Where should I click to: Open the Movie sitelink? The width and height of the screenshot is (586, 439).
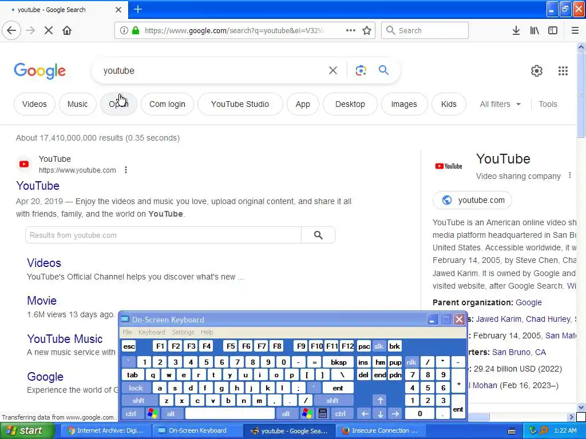pyautogui.click(x=42, y=301)
